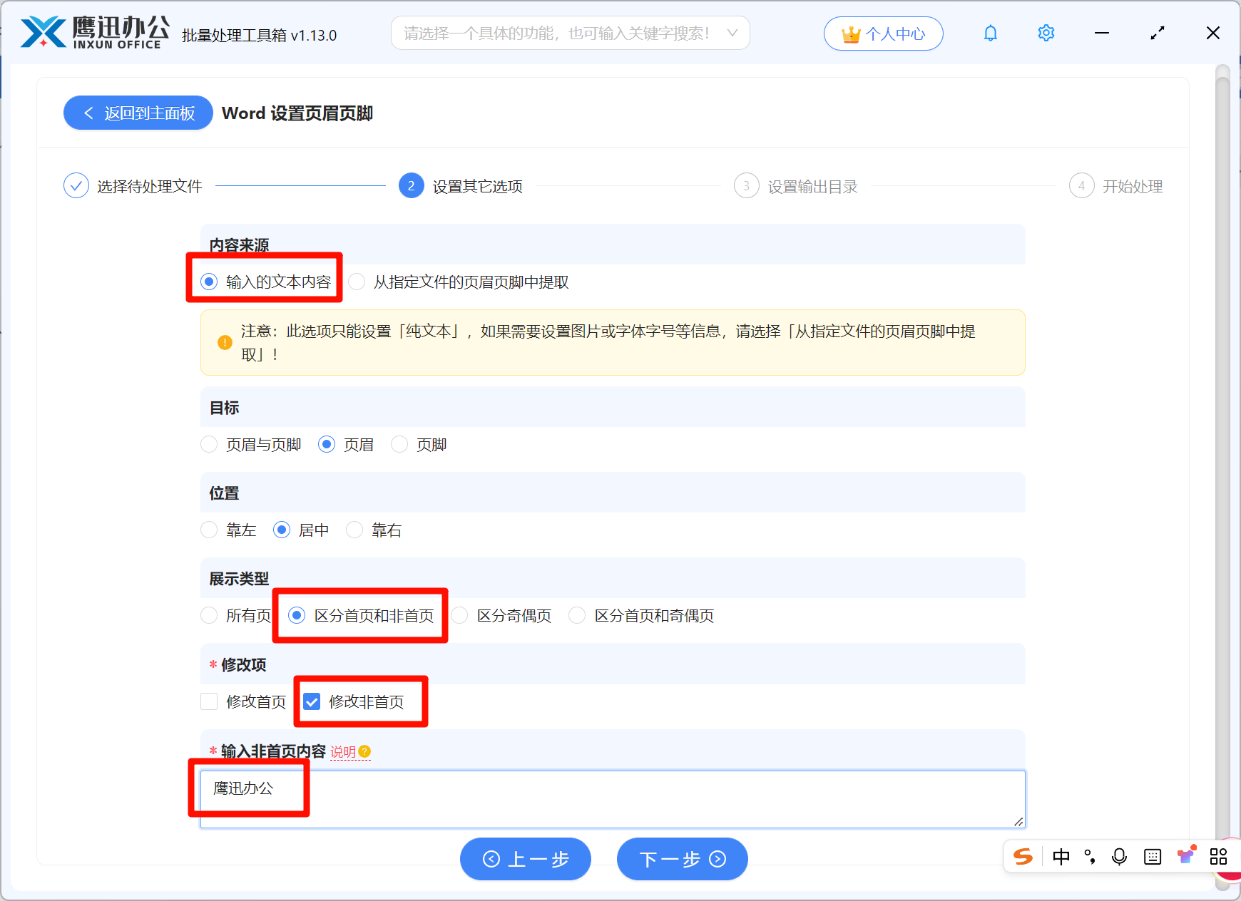The height and width of the screenshot is (901, 1241).
Task: Open the notification bell
Action: (990, 33)
